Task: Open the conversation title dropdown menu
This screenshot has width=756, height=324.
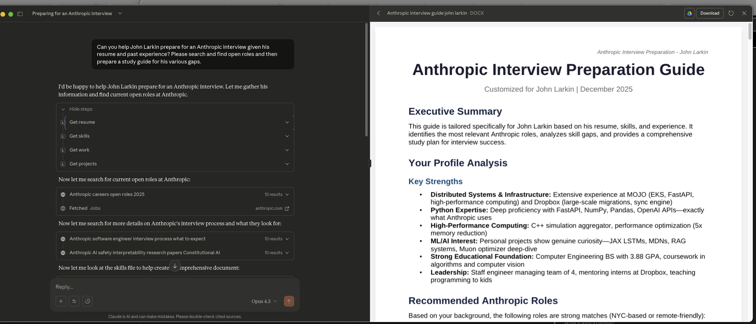Action: (120, 13)
